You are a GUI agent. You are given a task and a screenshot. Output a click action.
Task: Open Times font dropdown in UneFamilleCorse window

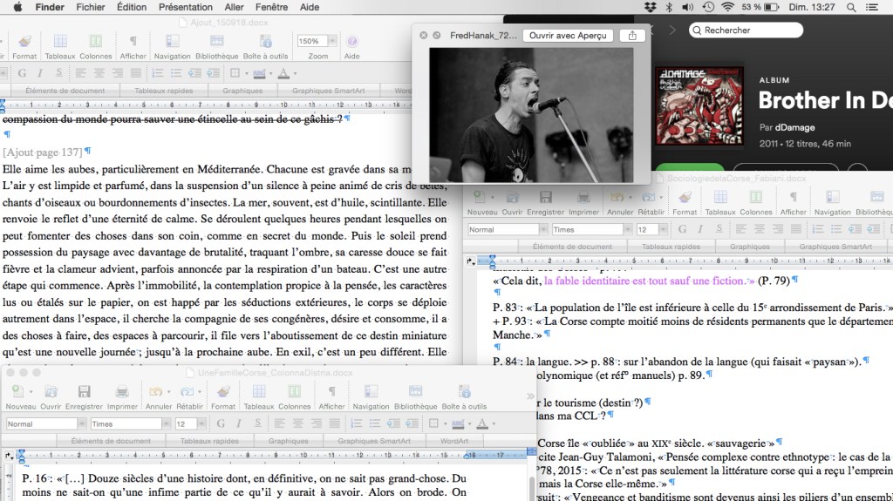click(x=165, y=424)
